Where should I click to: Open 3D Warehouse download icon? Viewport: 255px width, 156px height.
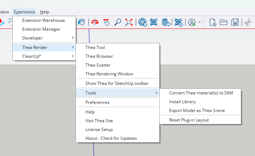point(143,22)
